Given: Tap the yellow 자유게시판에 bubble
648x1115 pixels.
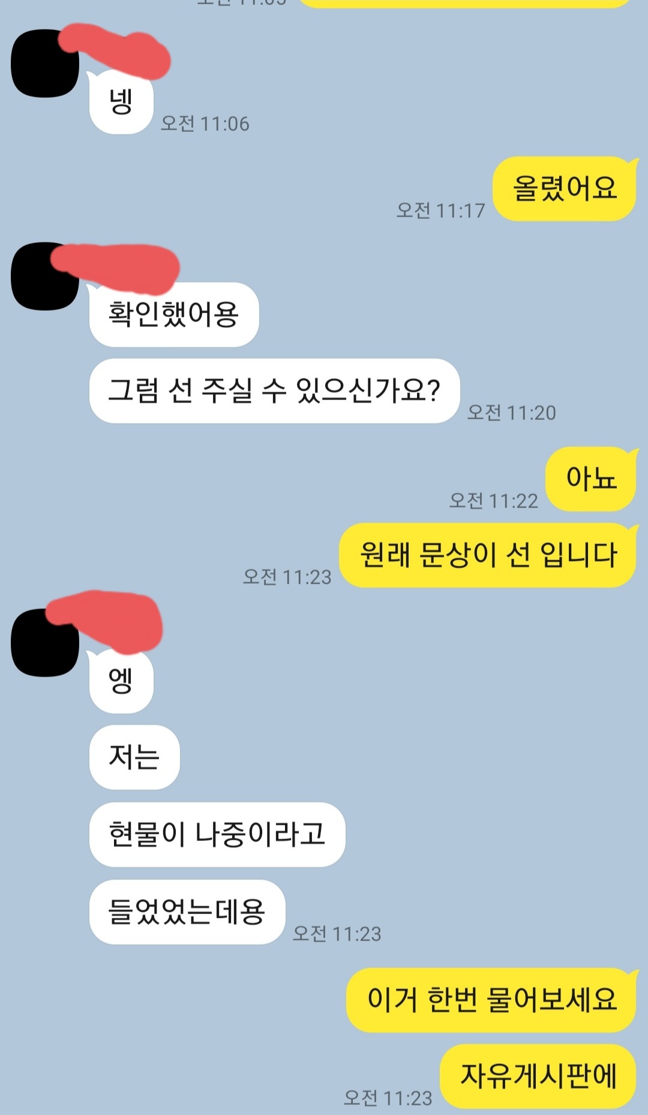Looking at the screenshot, I should (x=538, y=1076).
